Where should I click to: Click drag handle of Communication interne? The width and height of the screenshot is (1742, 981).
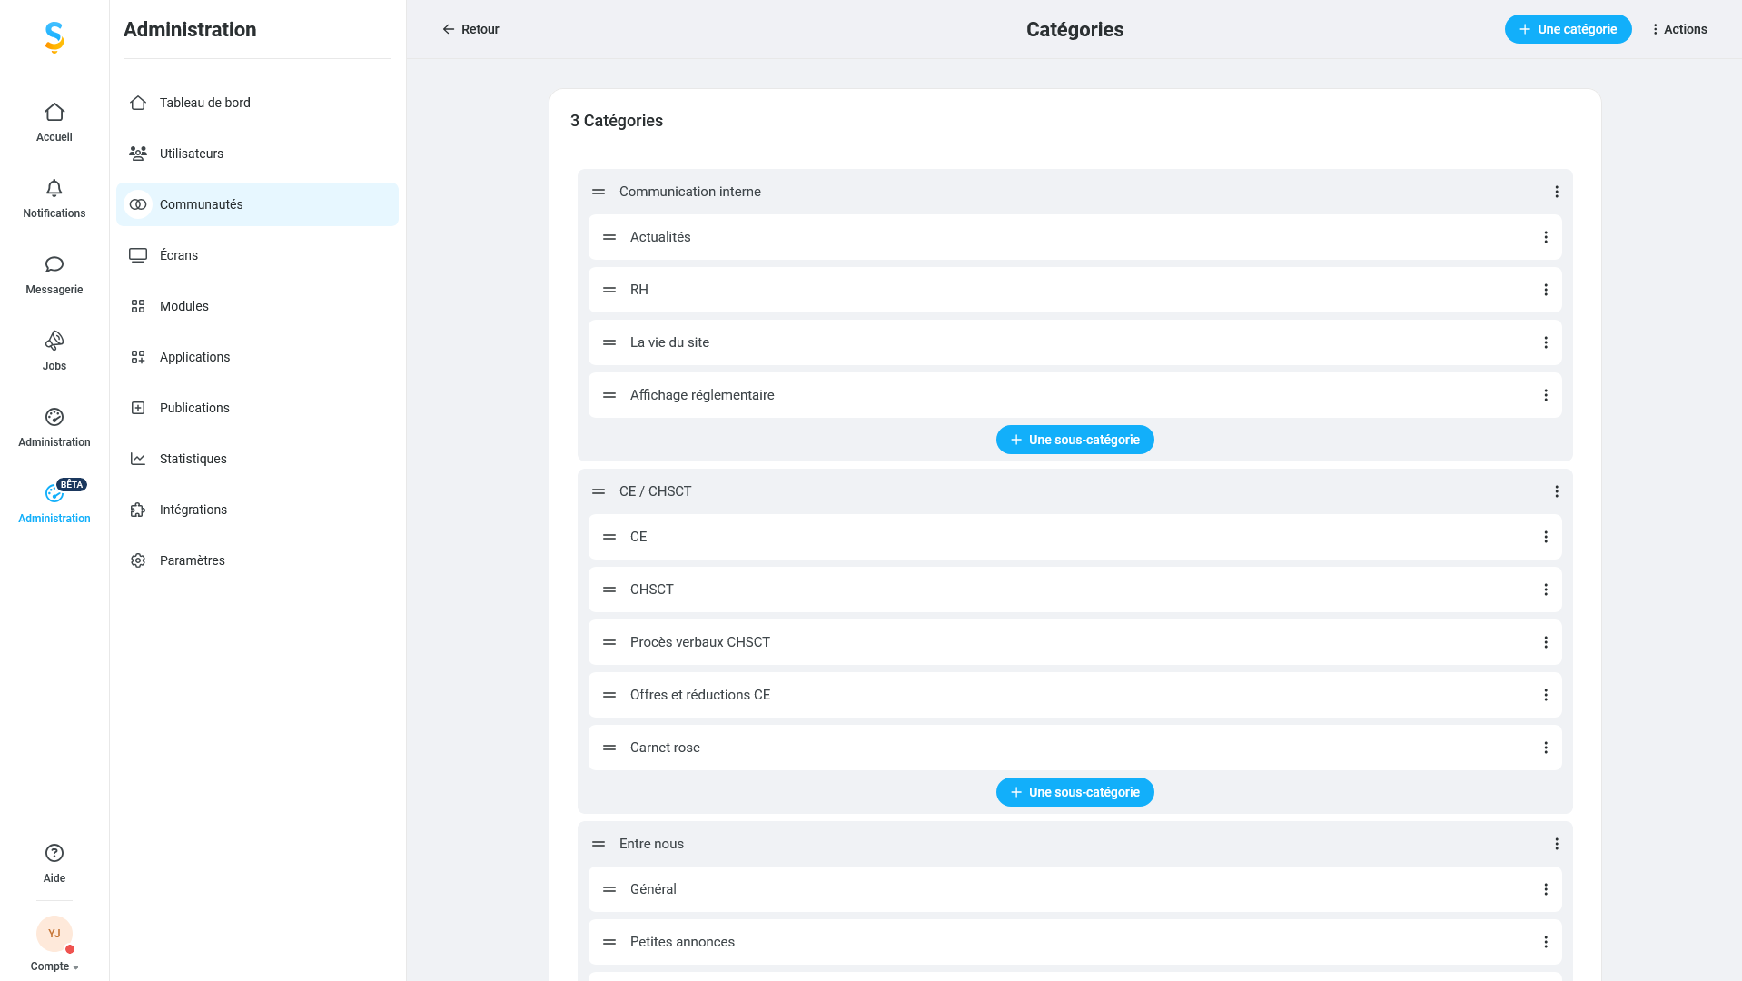tap(599, 192)
